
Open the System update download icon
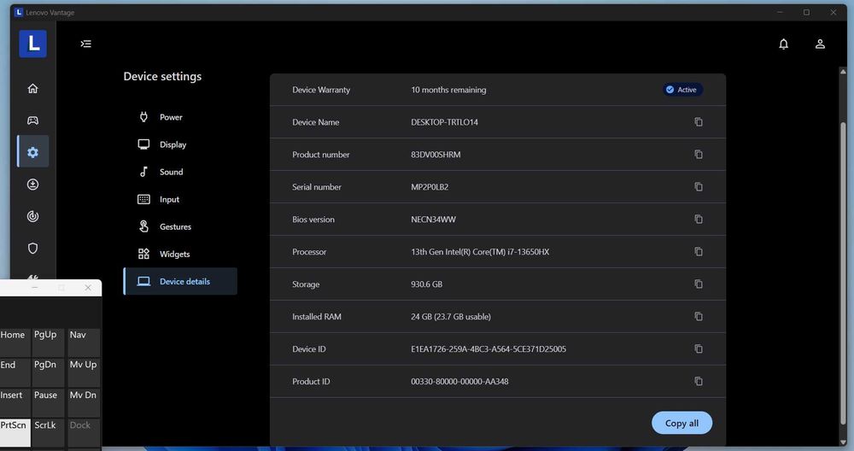coord(32,184)
